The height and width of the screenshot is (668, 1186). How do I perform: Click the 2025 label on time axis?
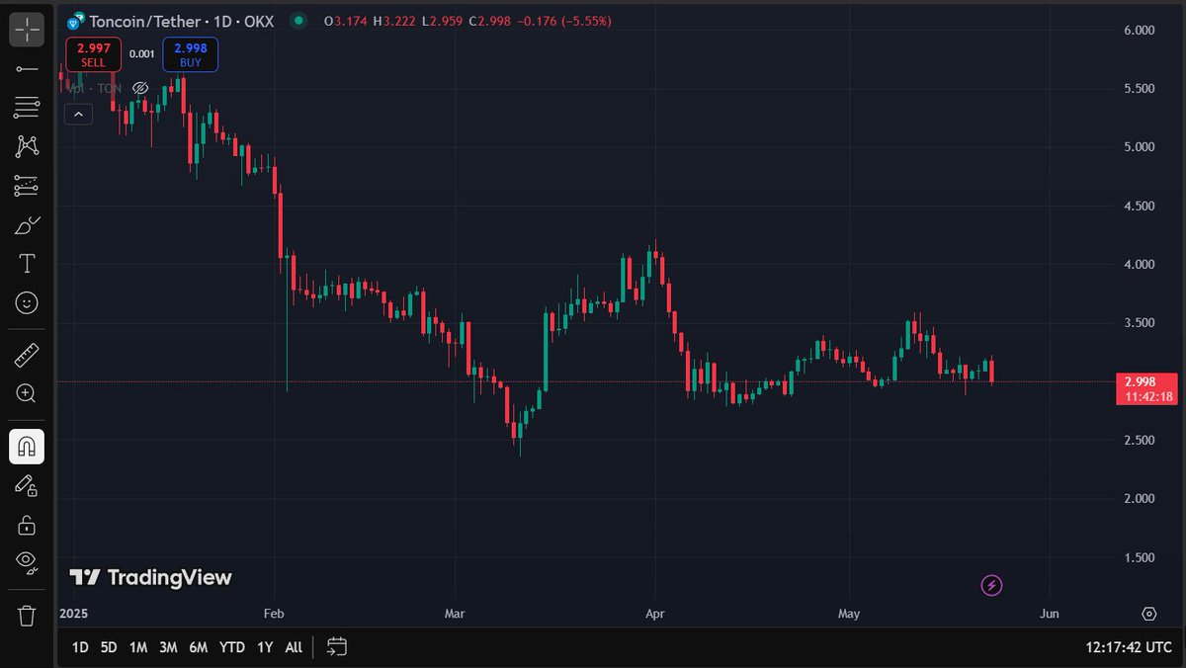click(x=73, y=614)
